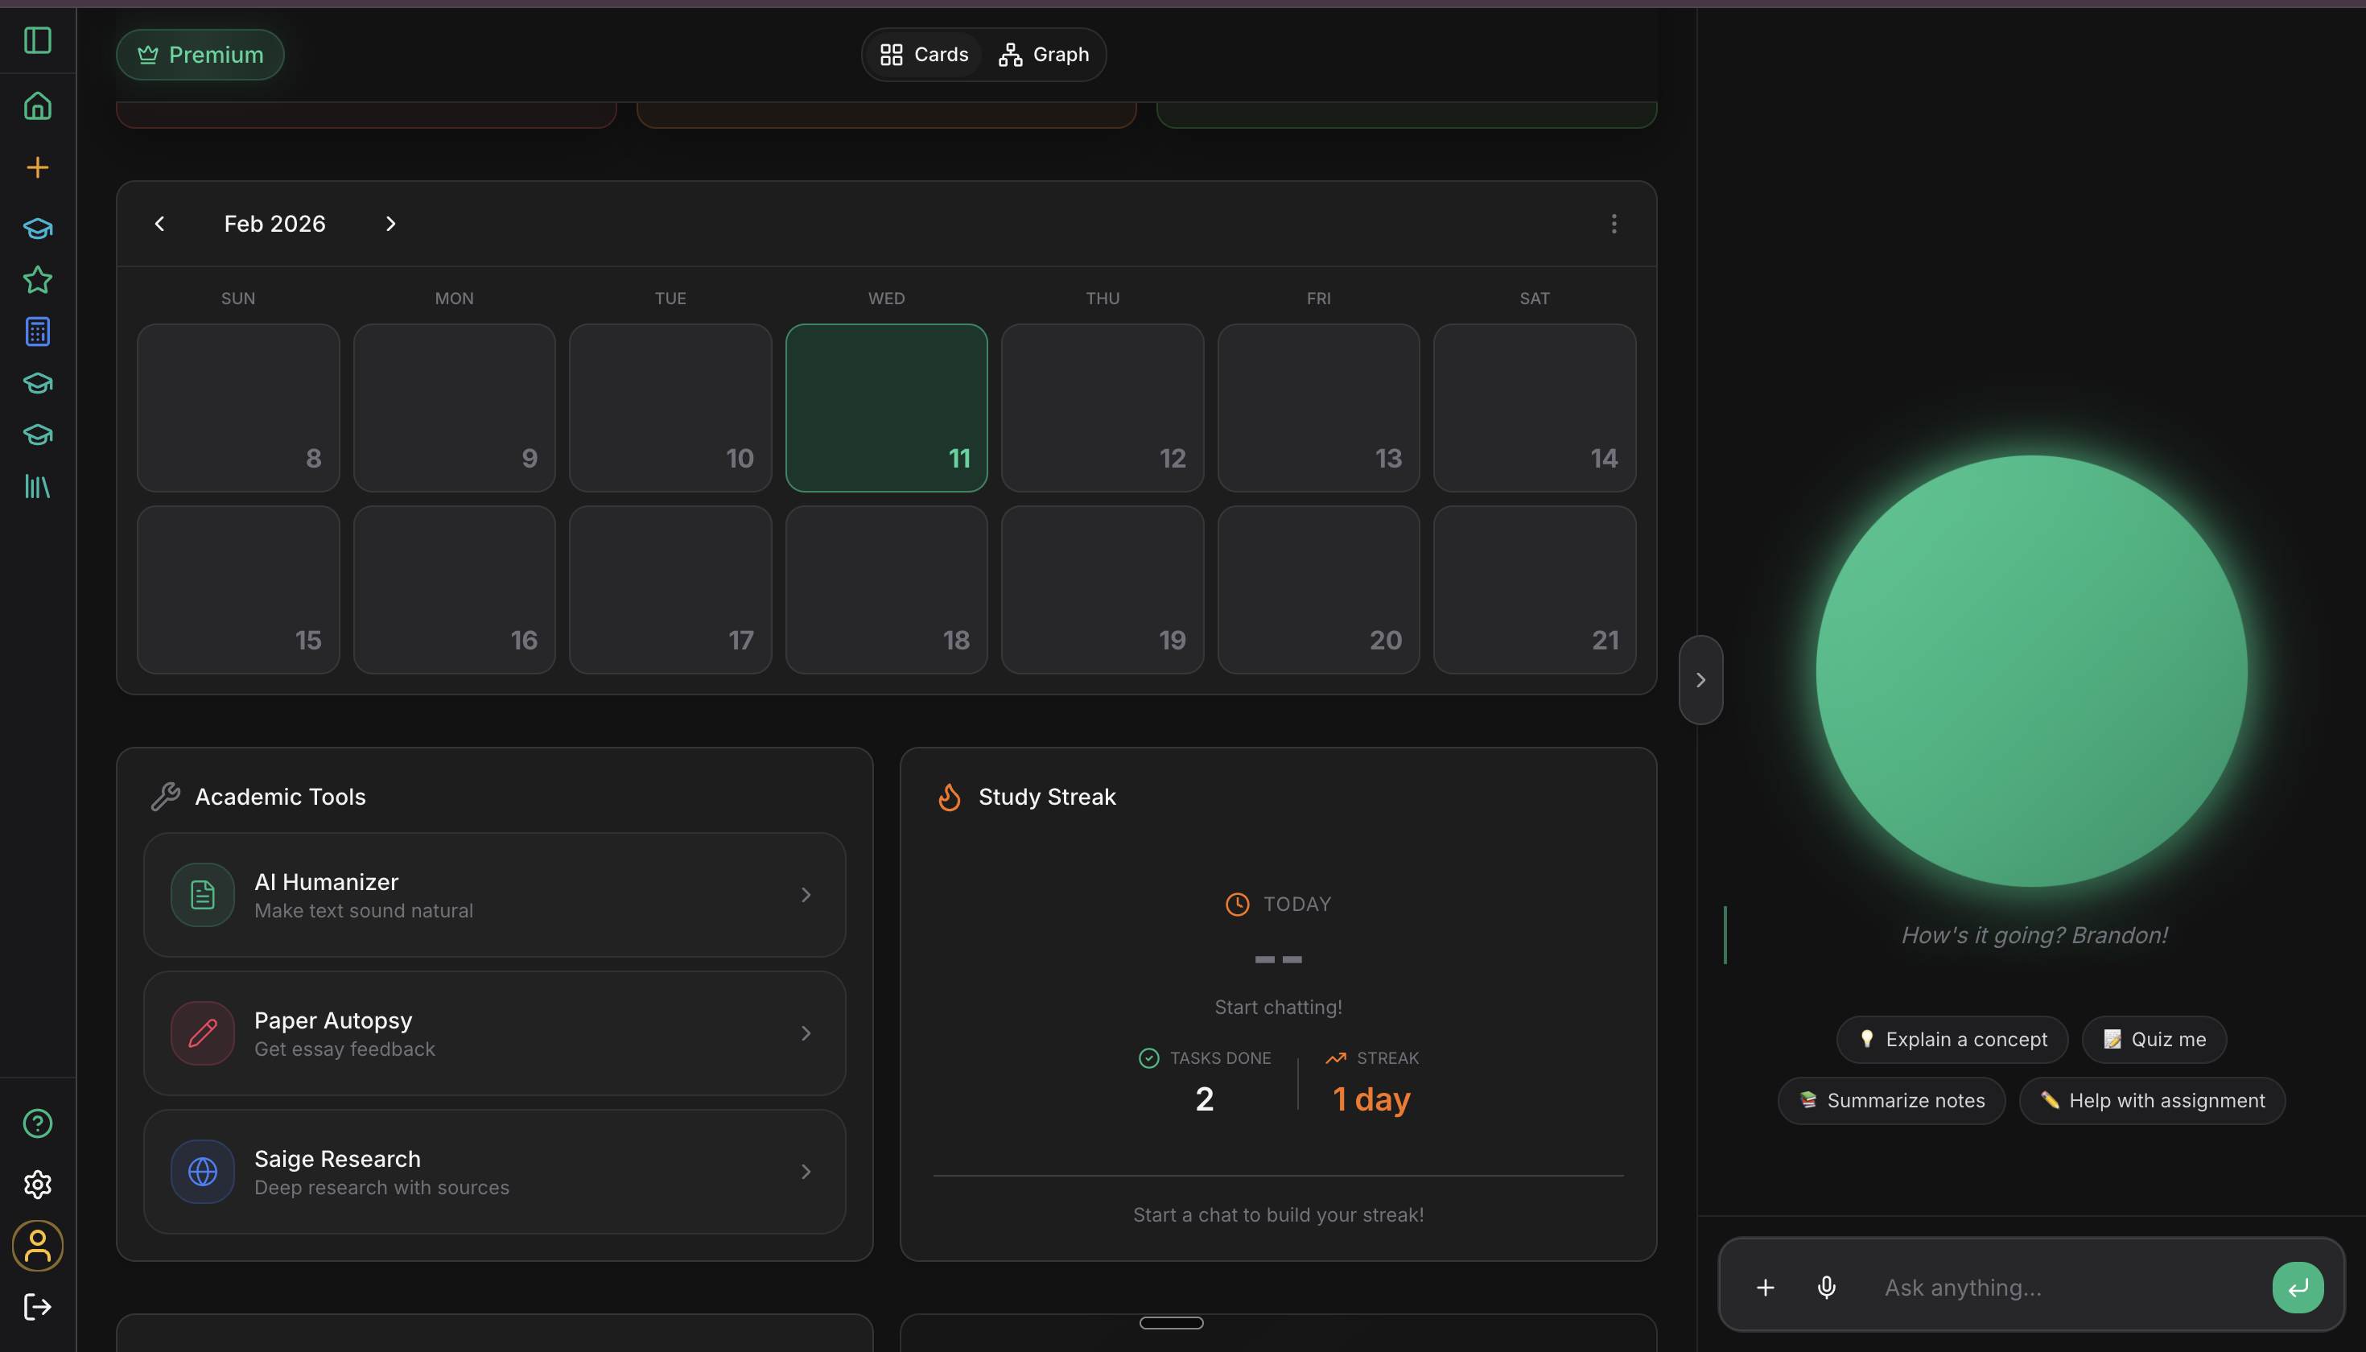The width and height of the screenshot is (2366, 1352).
Task: Click the microphone icon in chat
Action: click(x=1825, y=1287)
